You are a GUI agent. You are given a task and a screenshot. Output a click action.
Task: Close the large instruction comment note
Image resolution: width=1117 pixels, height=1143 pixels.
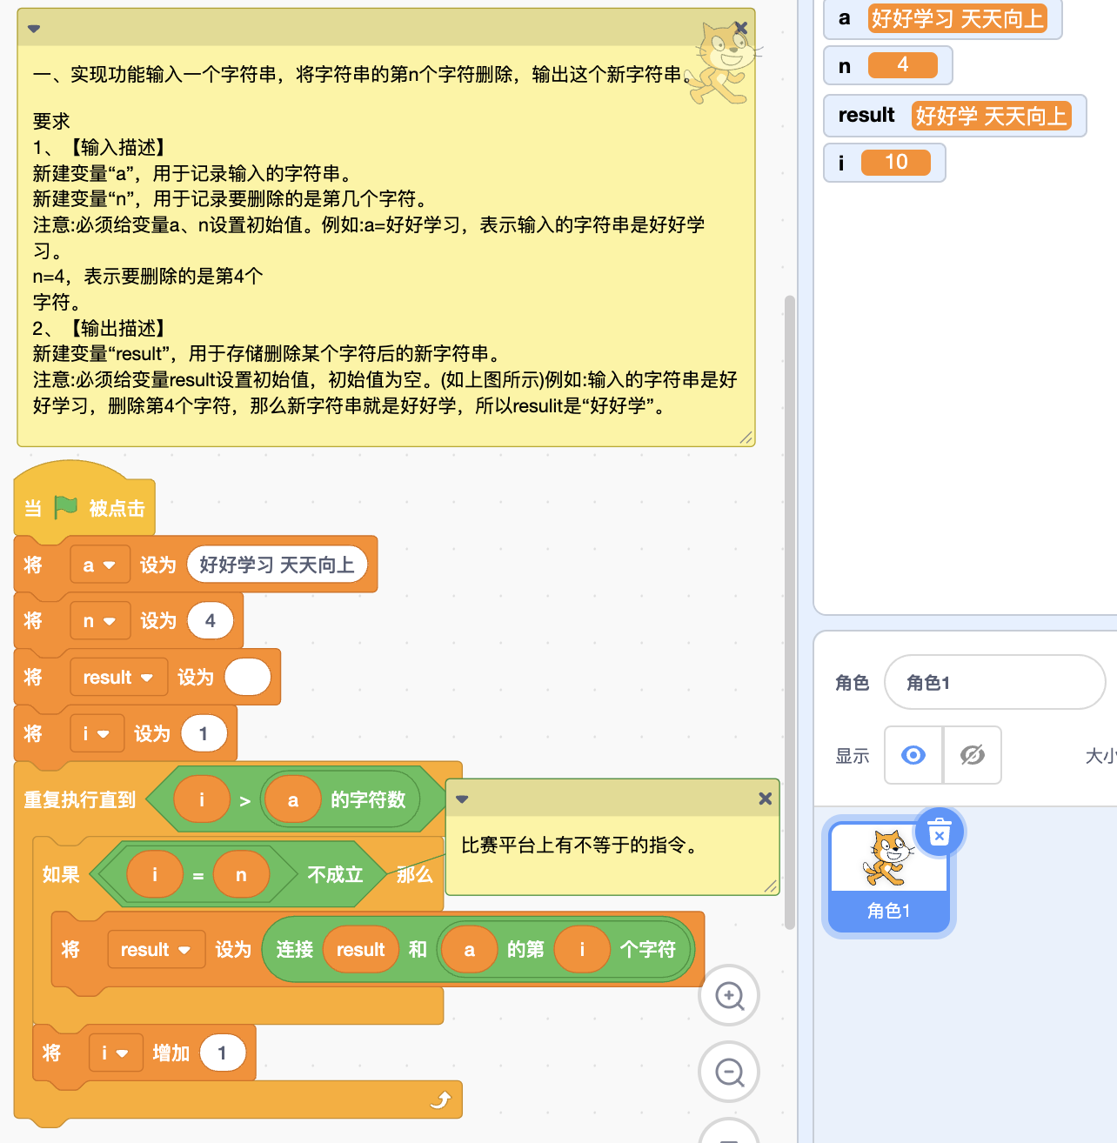point(741,28)
